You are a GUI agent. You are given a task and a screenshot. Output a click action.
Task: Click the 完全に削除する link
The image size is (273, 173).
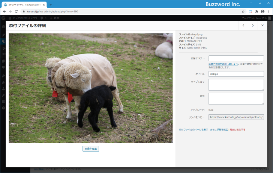pos(238,130)
